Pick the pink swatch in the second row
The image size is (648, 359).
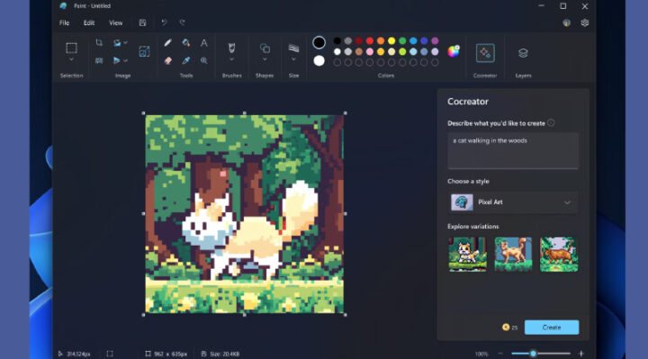coord(370,51)
